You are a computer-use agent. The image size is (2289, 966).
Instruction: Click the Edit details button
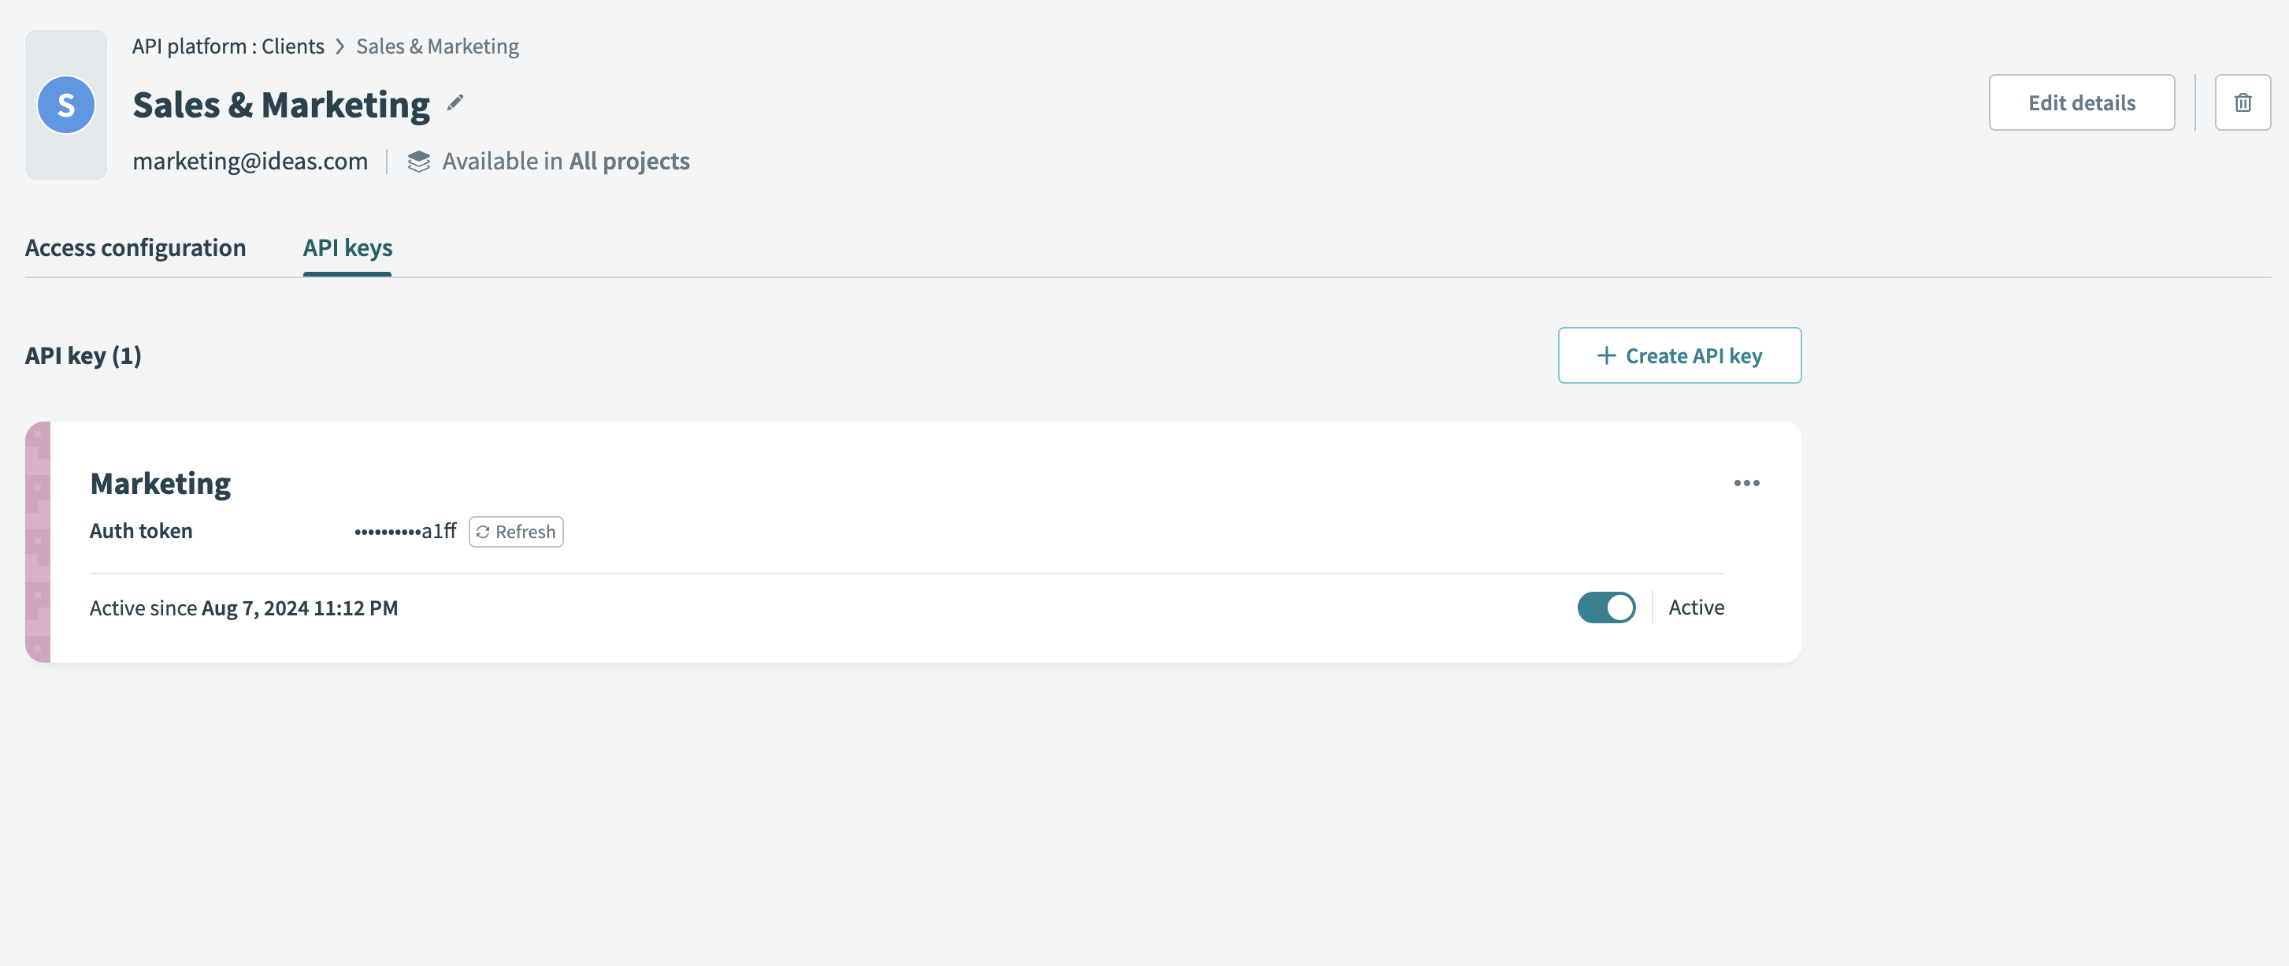point(2081,102)
